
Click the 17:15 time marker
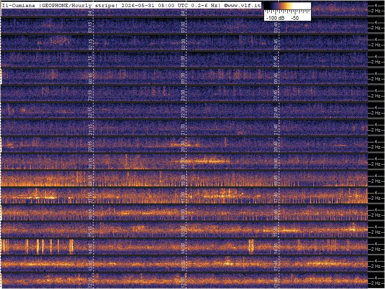pos(90,198)
